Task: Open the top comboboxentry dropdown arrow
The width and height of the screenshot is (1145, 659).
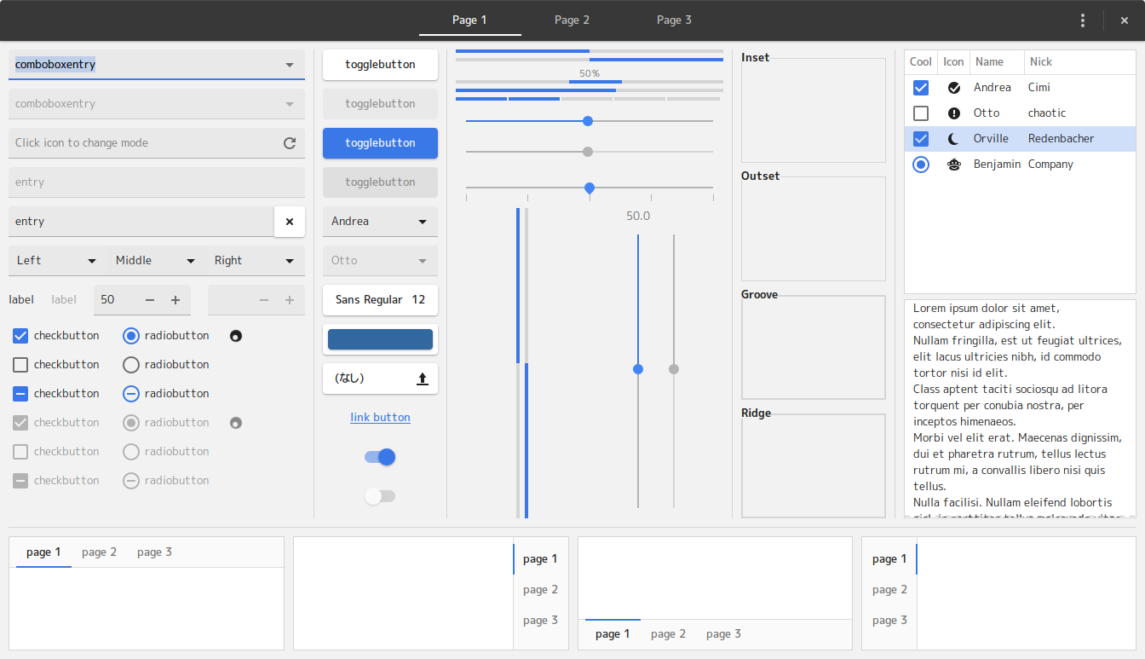Action: tap(290, 65)
